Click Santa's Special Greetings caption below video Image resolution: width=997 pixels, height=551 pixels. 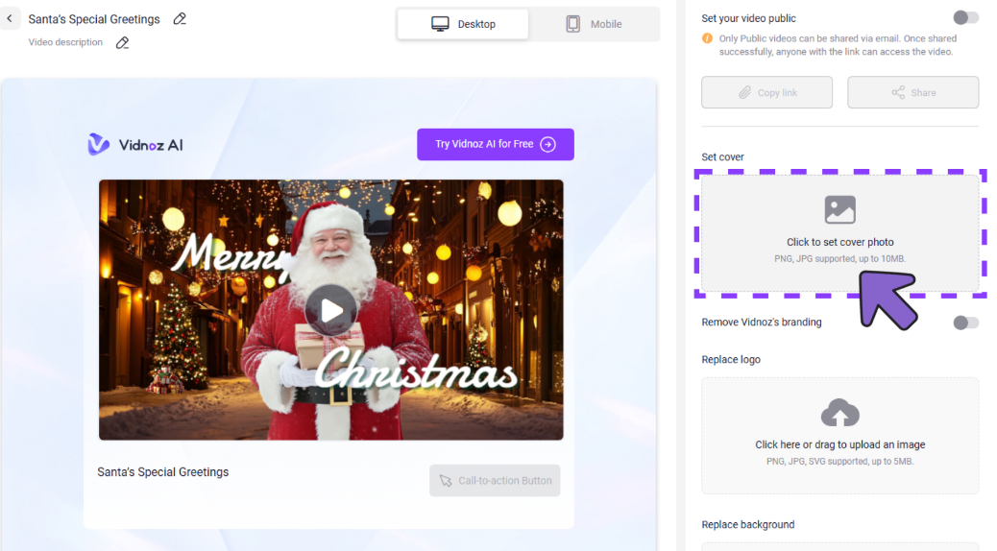pos(162,472)
